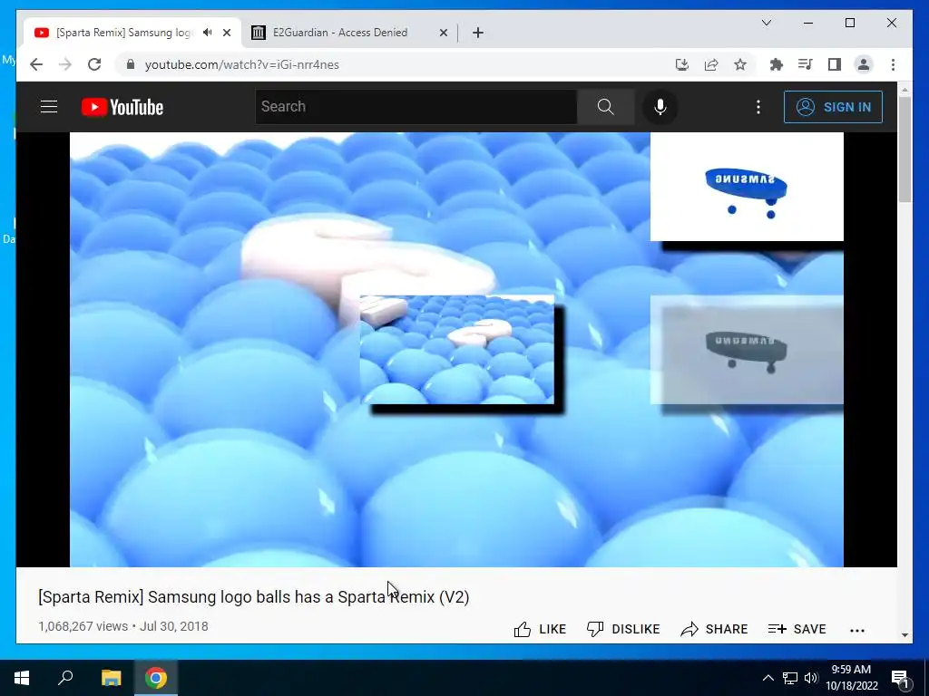Click the SIGN IN button

tap(833, 107)
